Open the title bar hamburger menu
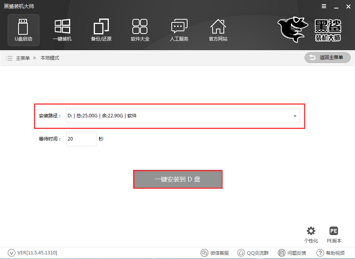Image resolution: width=355 pixels, height=259 pixels. point(323,7)
